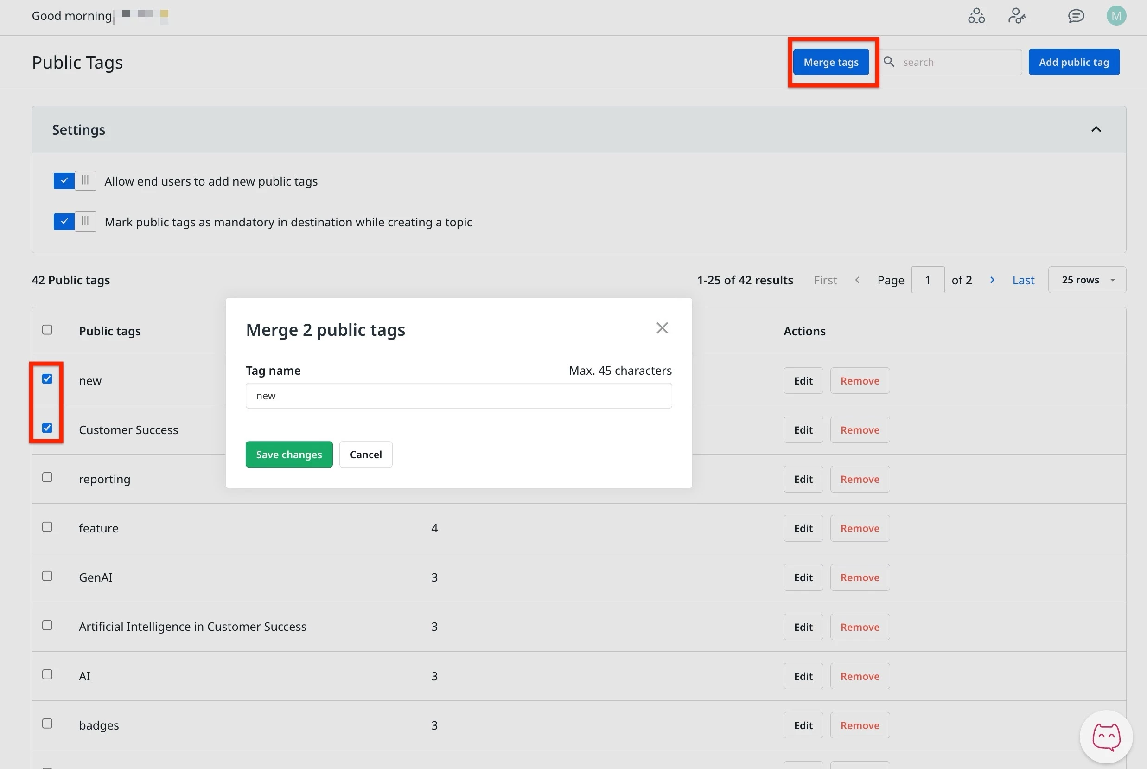Open the 25 rows dropdown
The height and width of the screenshot is (769, 1147).
[x=1087, y=280]
